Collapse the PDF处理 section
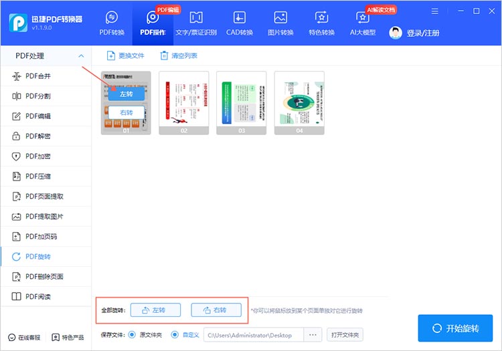Viewport: 502px width, 351px height. tap(81, 56)
